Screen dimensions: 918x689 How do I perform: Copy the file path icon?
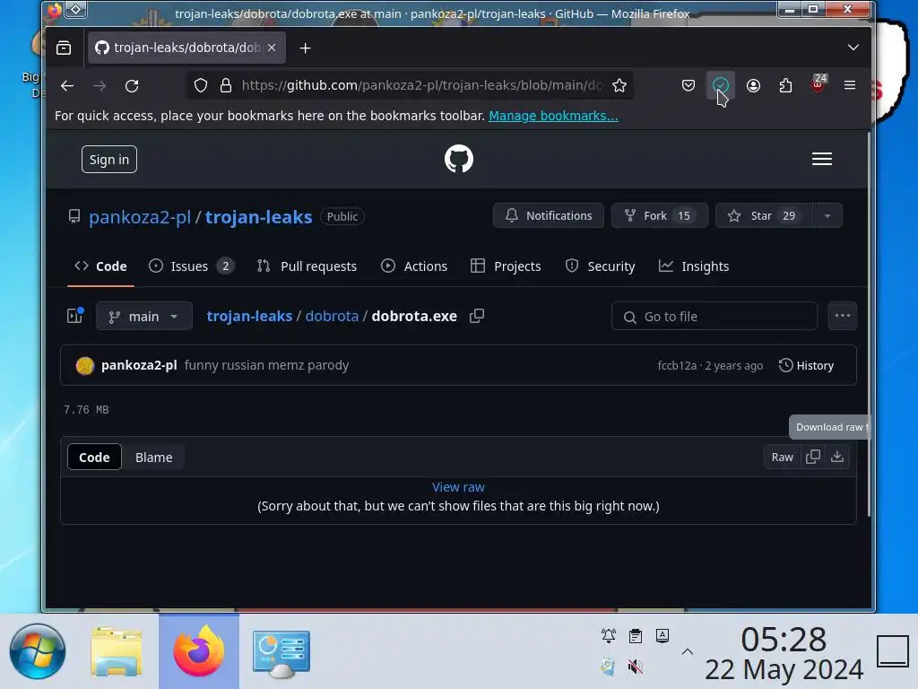477,316
